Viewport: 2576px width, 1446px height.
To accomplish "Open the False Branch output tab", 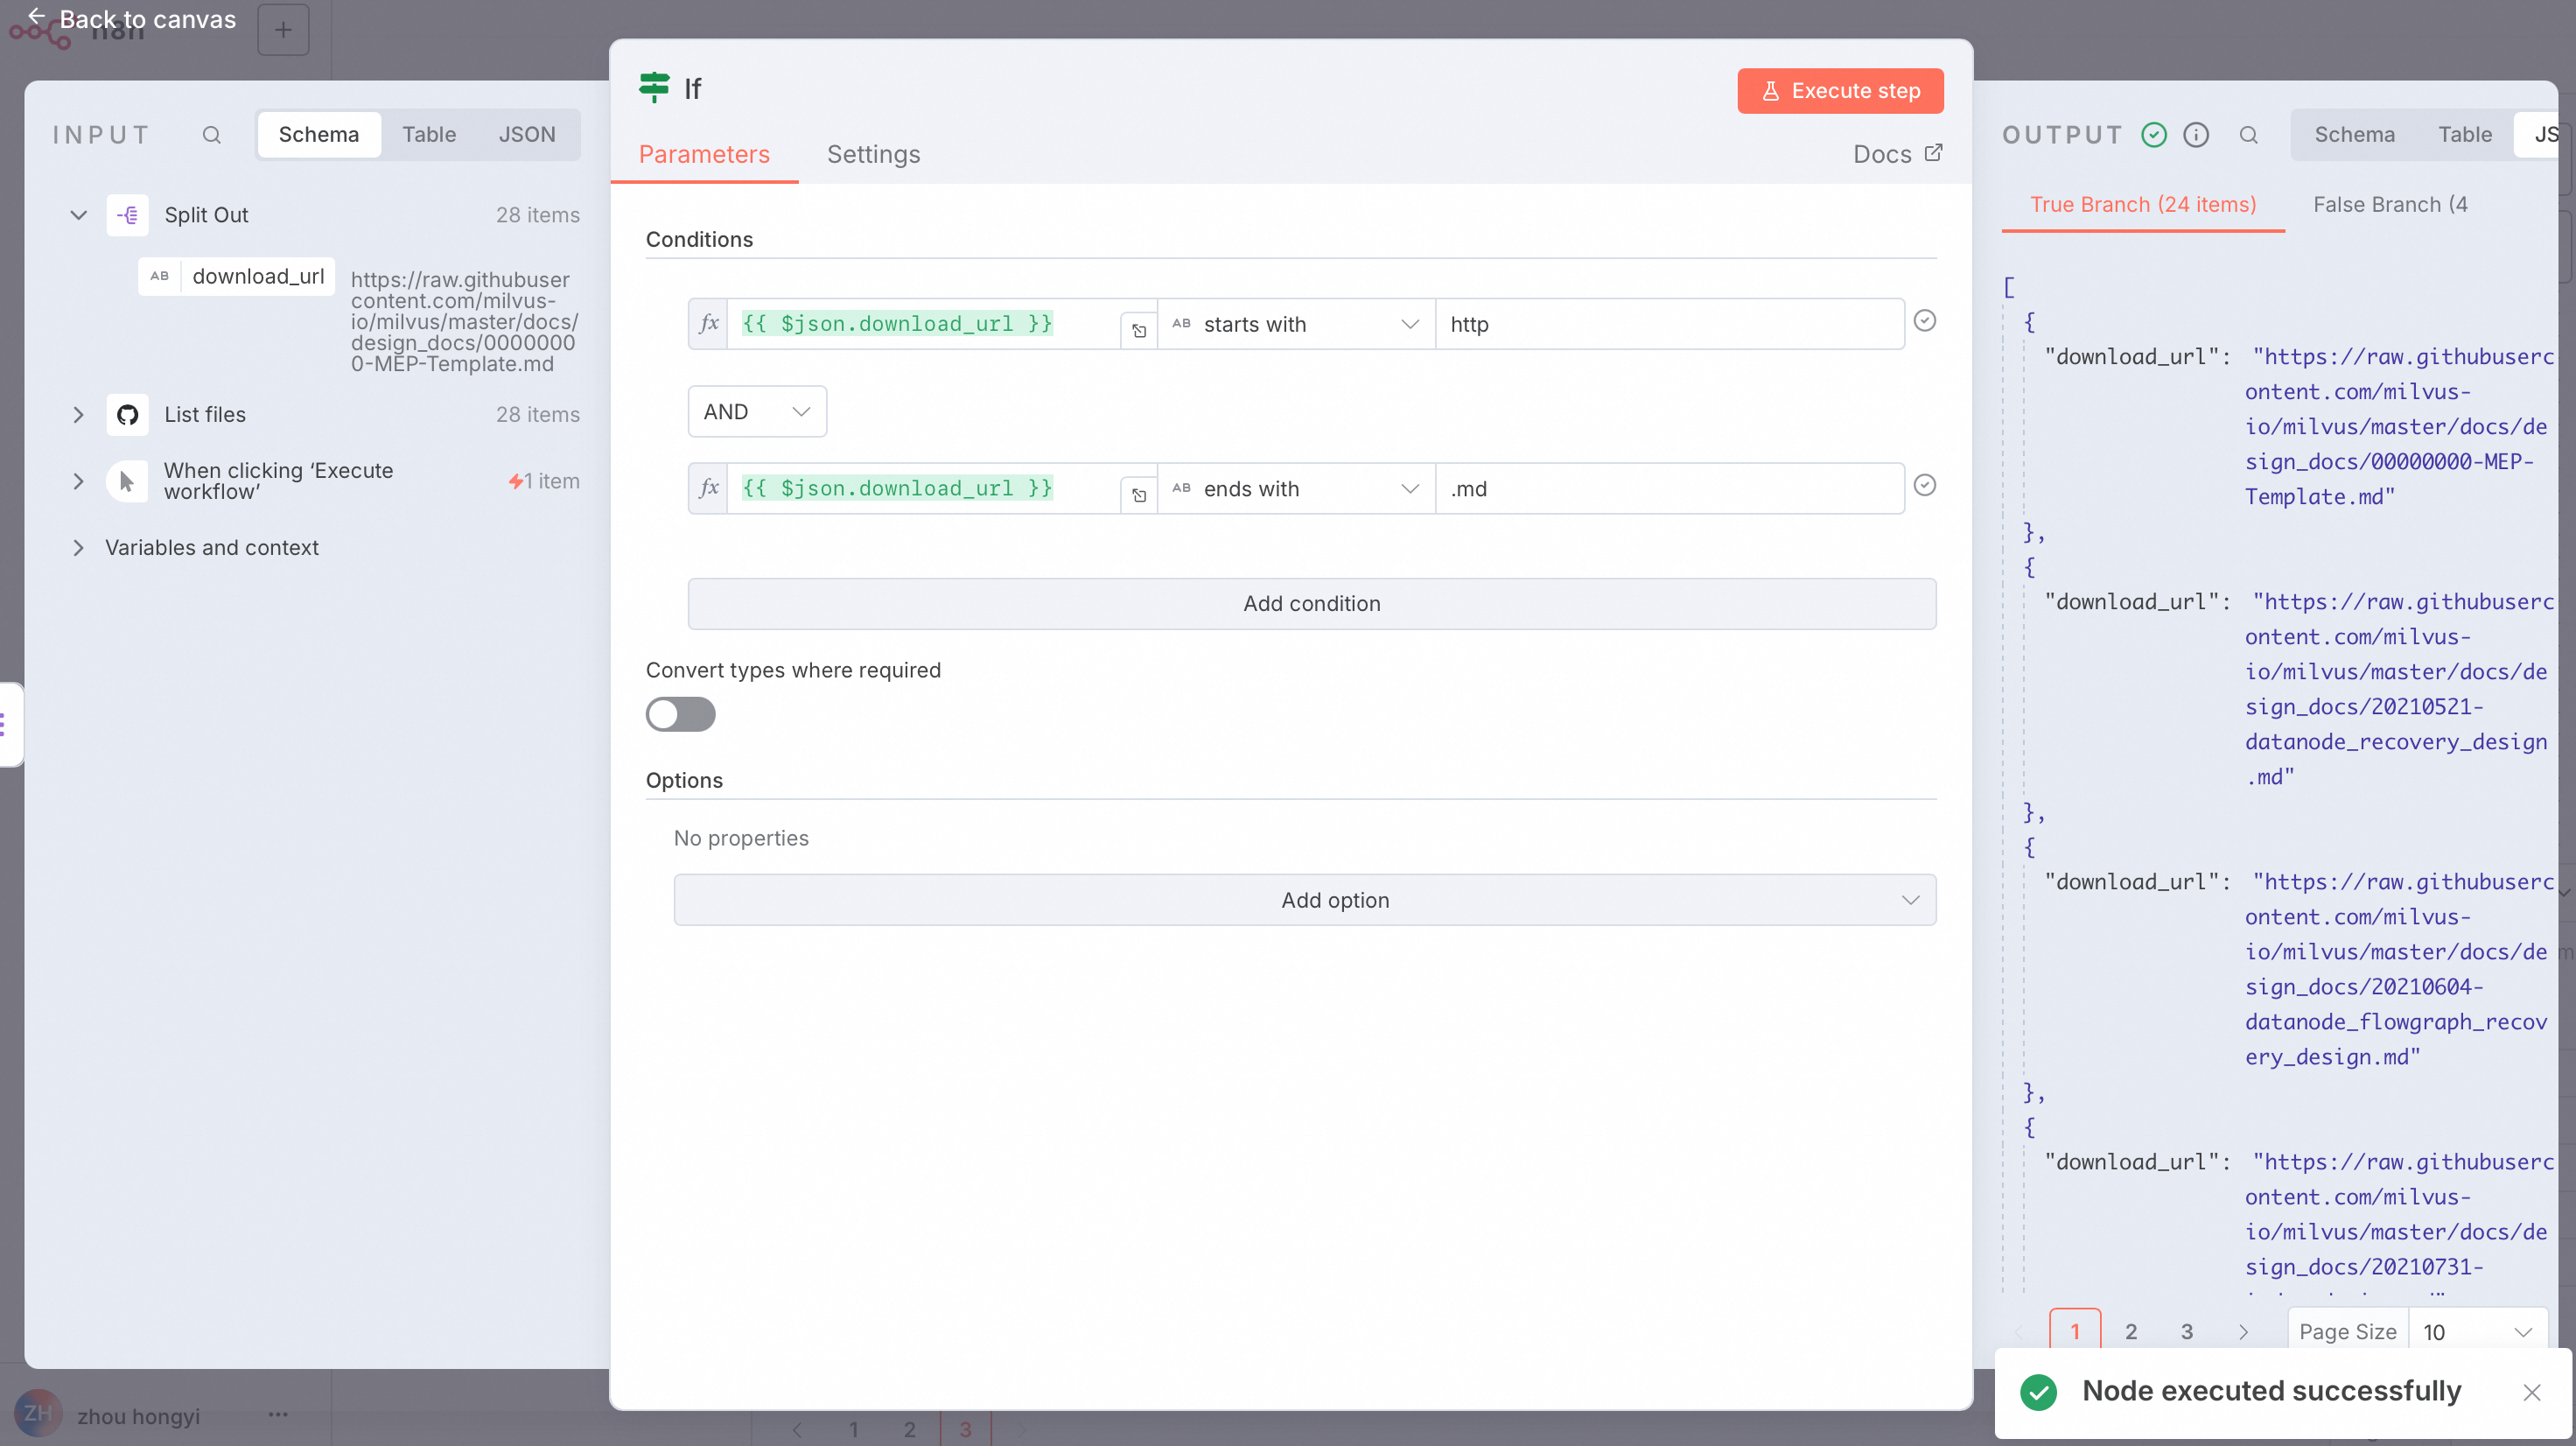I will click(2389, 205).
